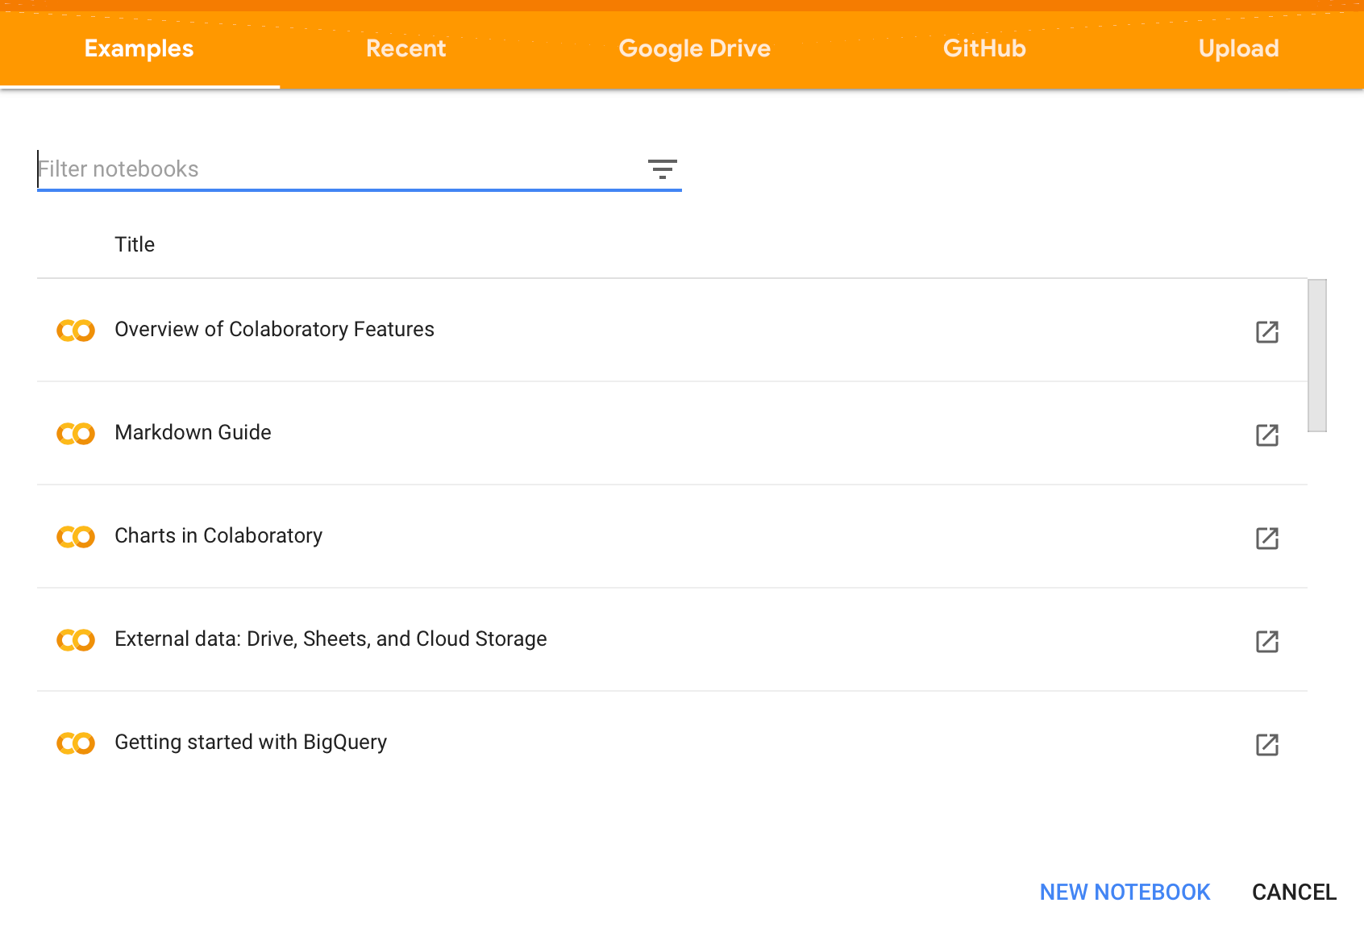Viewport: 1364px width, 932px height.
Task: Open Markdown Guide in new tab icon
Action: click(1266, 435)
